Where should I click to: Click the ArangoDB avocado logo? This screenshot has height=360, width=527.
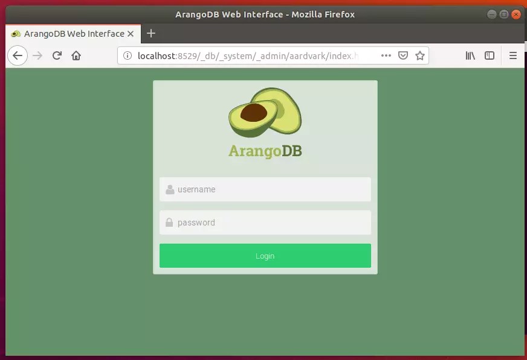pos(265,112)
